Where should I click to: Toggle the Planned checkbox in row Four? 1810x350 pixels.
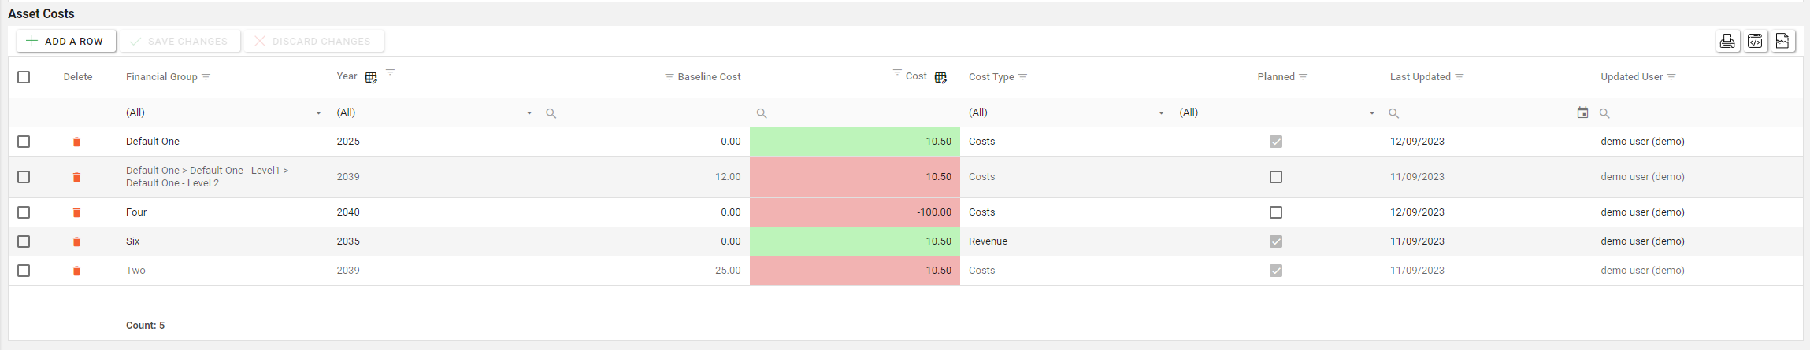[1276, 212]
